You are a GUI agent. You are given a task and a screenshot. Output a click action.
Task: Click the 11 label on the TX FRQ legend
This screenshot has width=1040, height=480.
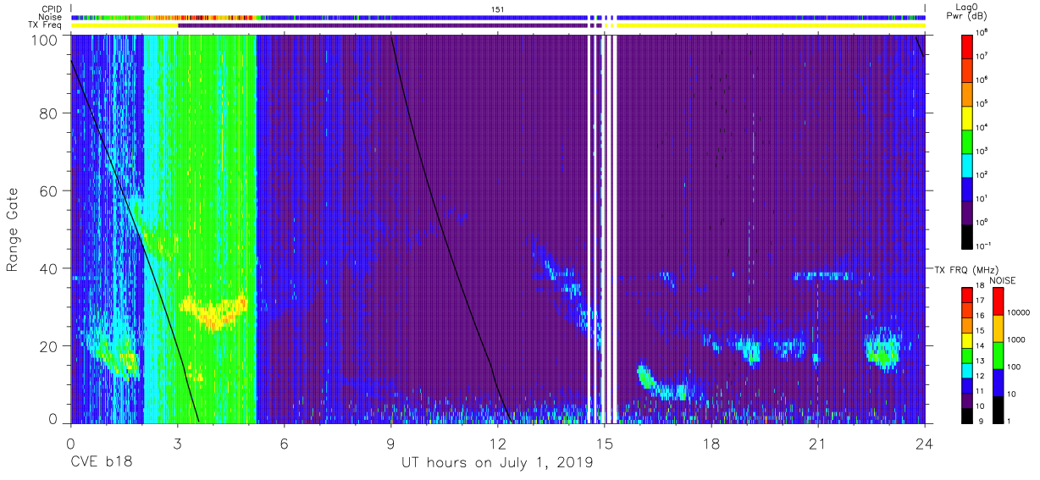point(982,393)
